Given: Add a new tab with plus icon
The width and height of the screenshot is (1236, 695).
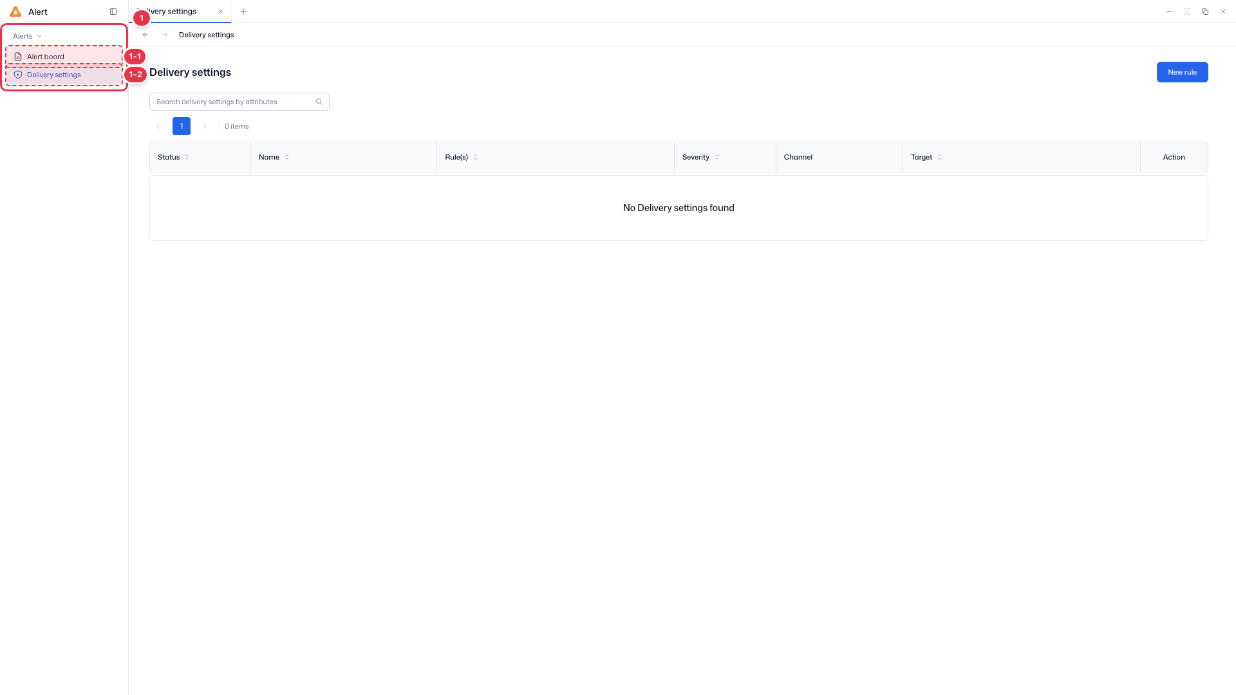Looking at the screenshot, I should point(243,12).
